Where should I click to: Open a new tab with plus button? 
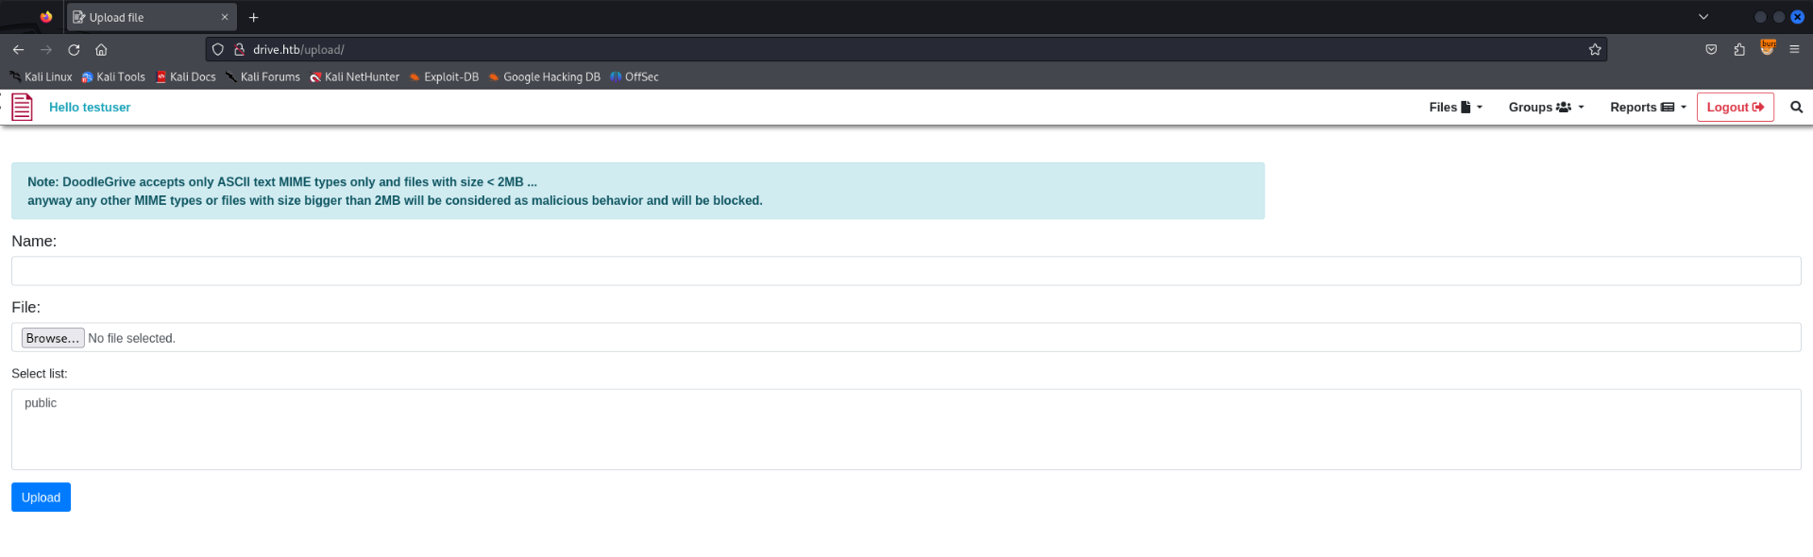[253, 17]
